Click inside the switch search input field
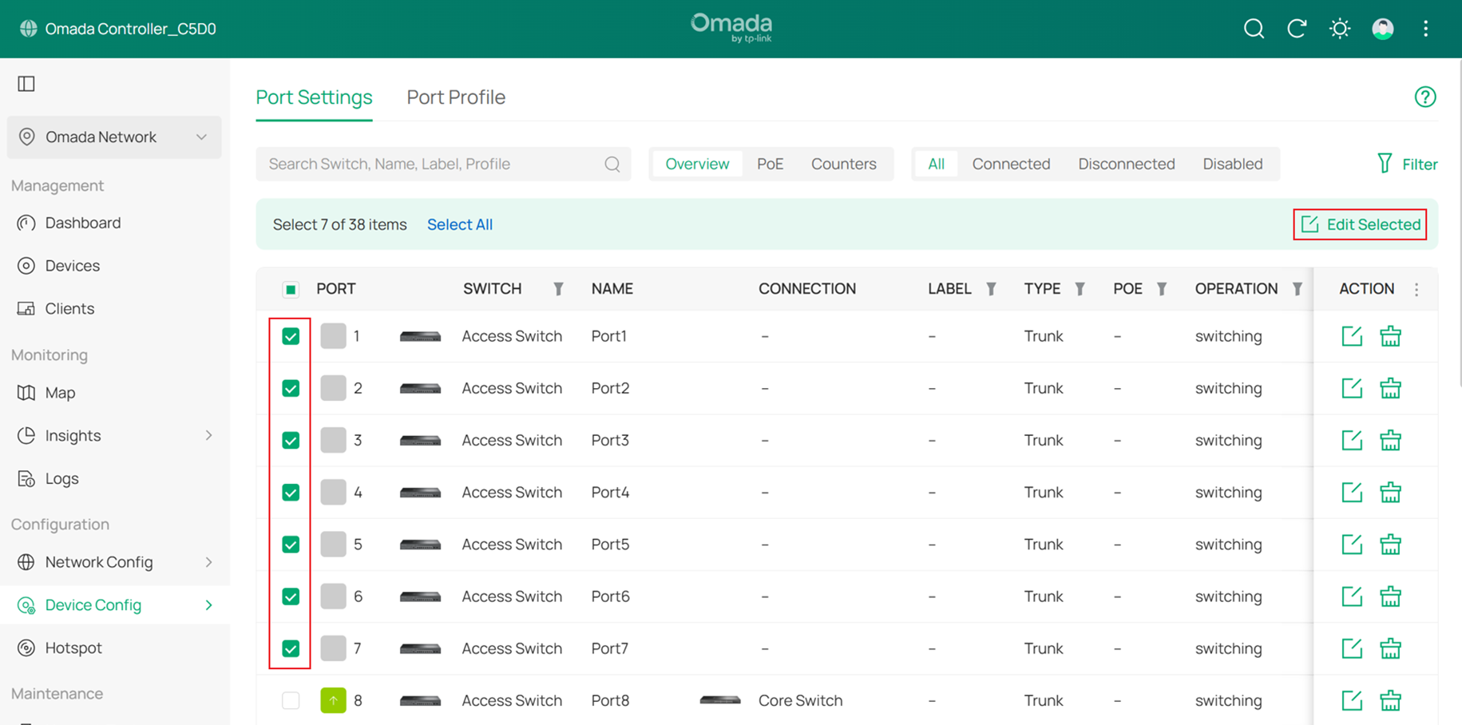 click(x=431, y=164)
